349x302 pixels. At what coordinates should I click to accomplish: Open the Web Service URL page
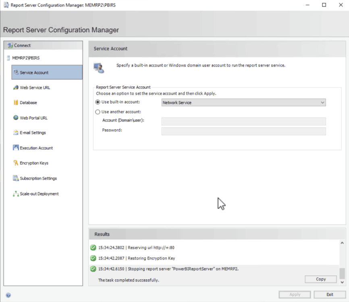point(35,87)
